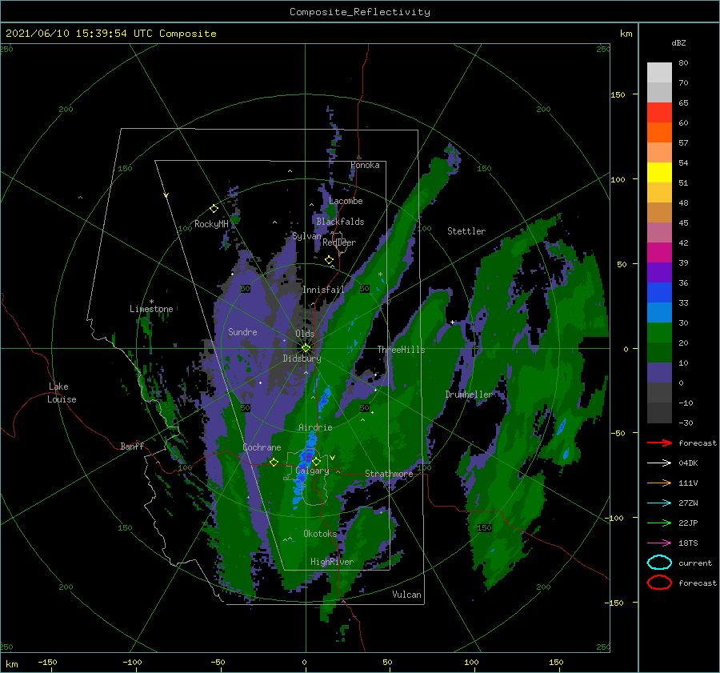Choose the green 22JP arrow symbol
The width and height of the screenshot is (720, 673).
click(659, 523)
